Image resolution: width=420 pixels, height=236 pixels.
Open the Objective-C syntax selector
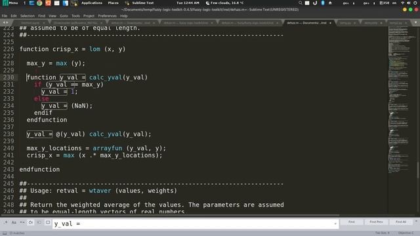(406, 233)
